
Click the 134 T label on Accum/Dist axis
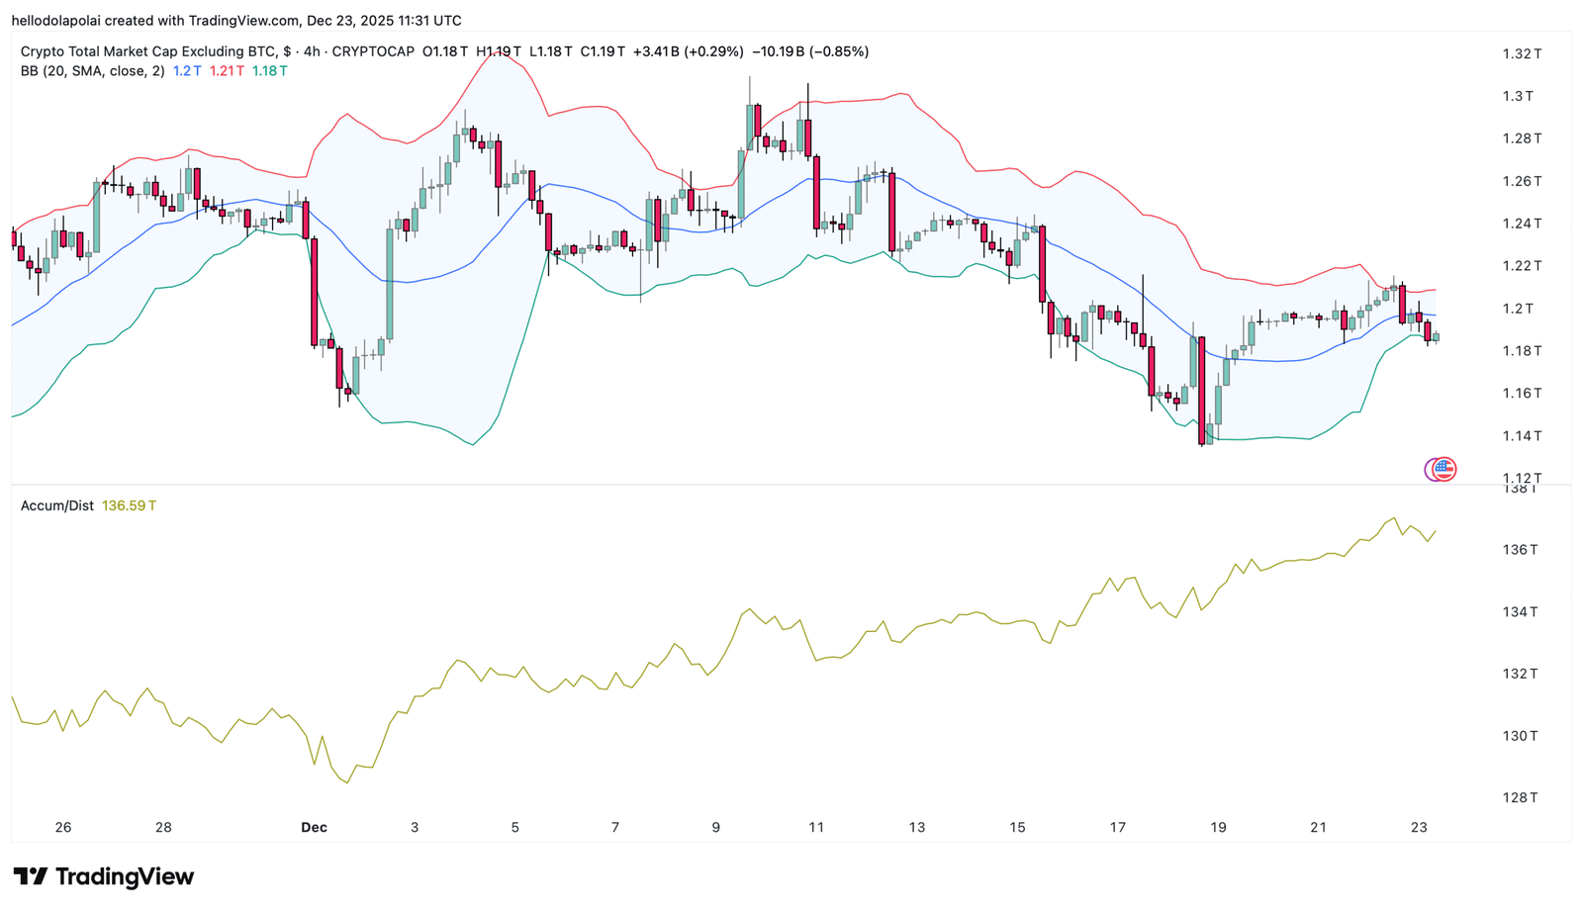pos(1521,611)
